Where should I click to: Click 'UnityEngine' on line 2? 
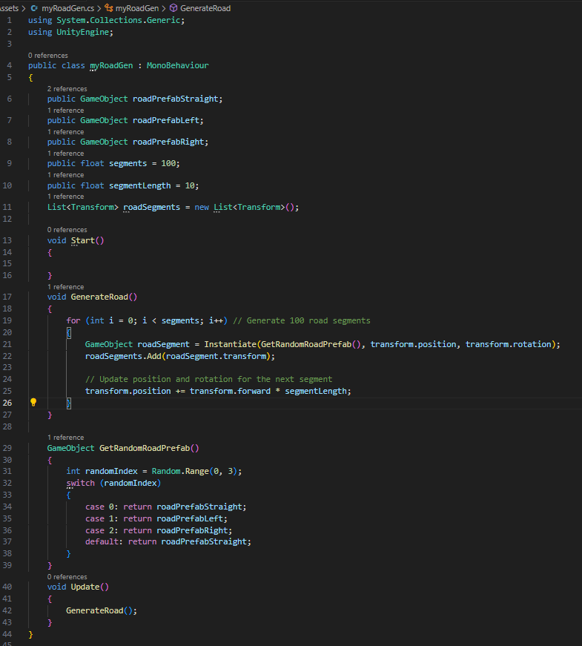(83, 32)
